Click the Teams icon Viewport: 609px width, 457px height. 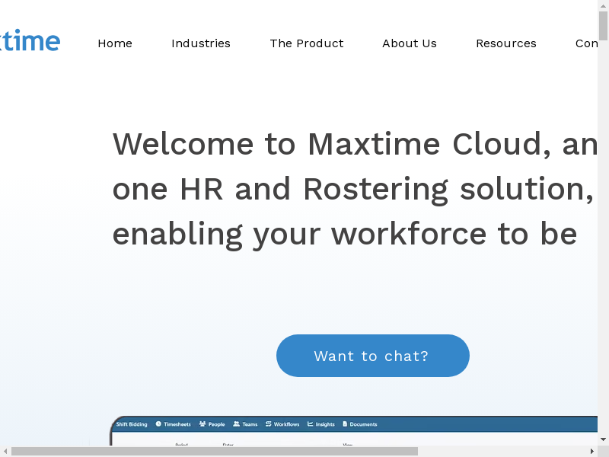237,424
